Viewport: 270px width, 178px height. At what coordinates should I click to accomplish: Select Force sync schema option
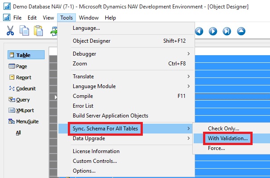point(216,148)
